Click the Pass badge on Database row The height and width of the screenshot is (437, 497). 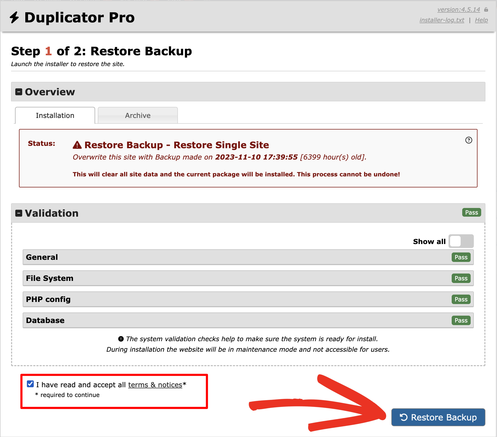click(461, 320)
